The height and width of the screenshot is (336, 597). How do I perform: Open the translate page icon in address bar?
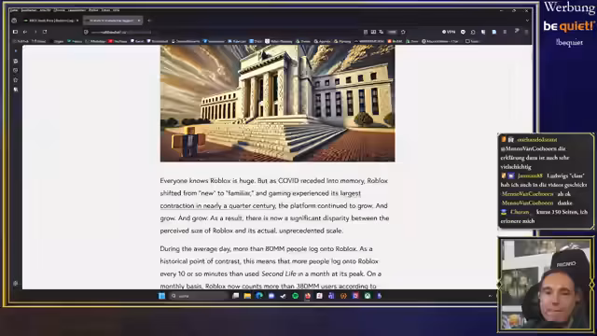(382, 32)
